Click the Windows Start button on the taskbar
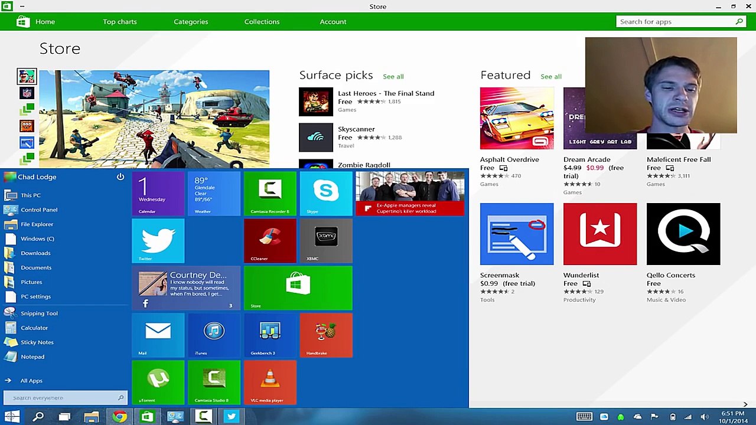Image resolution: width=756 pixels, height=425 pixels. coord(11,417)
